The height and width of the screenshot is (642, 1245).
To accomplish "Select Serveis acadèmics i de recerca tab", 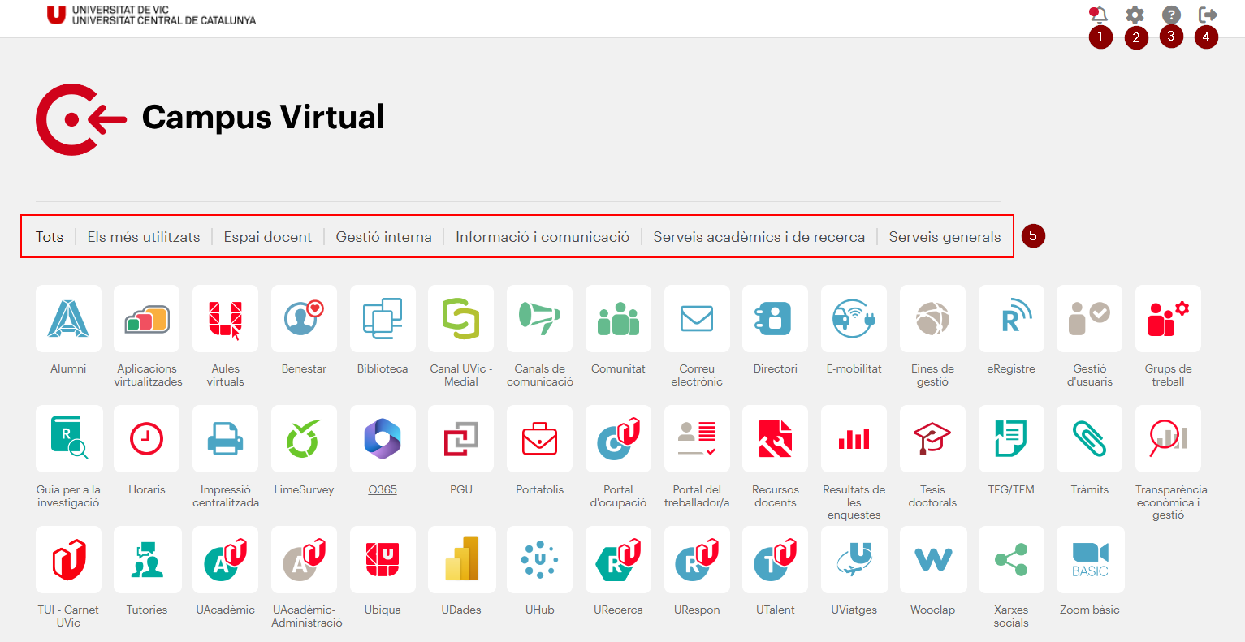I will tap(759, 237).
